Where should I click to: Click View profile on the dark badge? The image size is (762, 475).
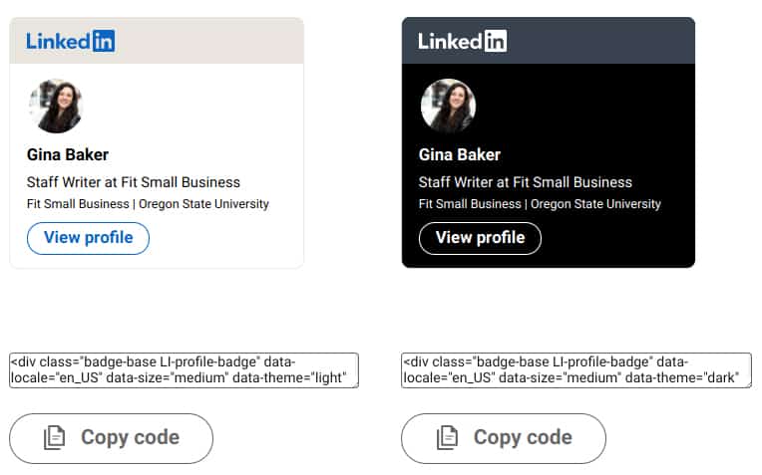point(480,238)
